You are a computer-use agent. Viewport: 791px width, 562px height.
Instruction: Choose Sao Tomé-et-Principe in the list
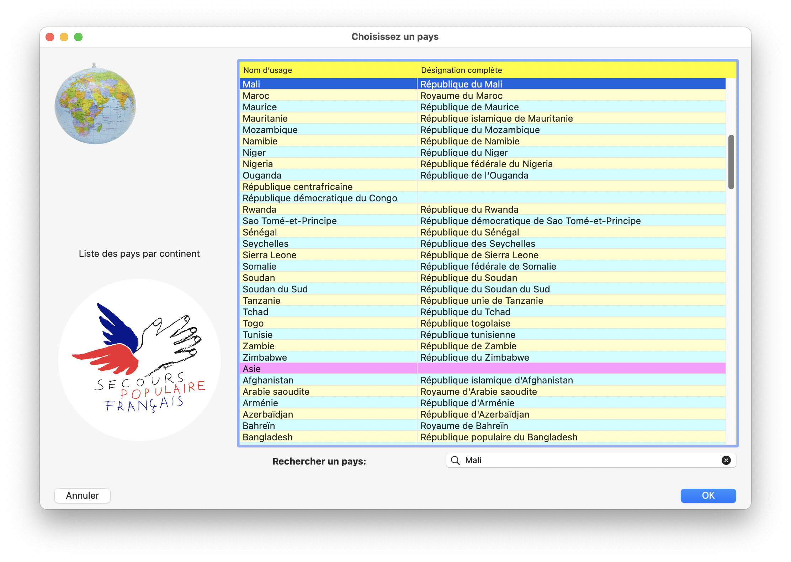(483, 221)
